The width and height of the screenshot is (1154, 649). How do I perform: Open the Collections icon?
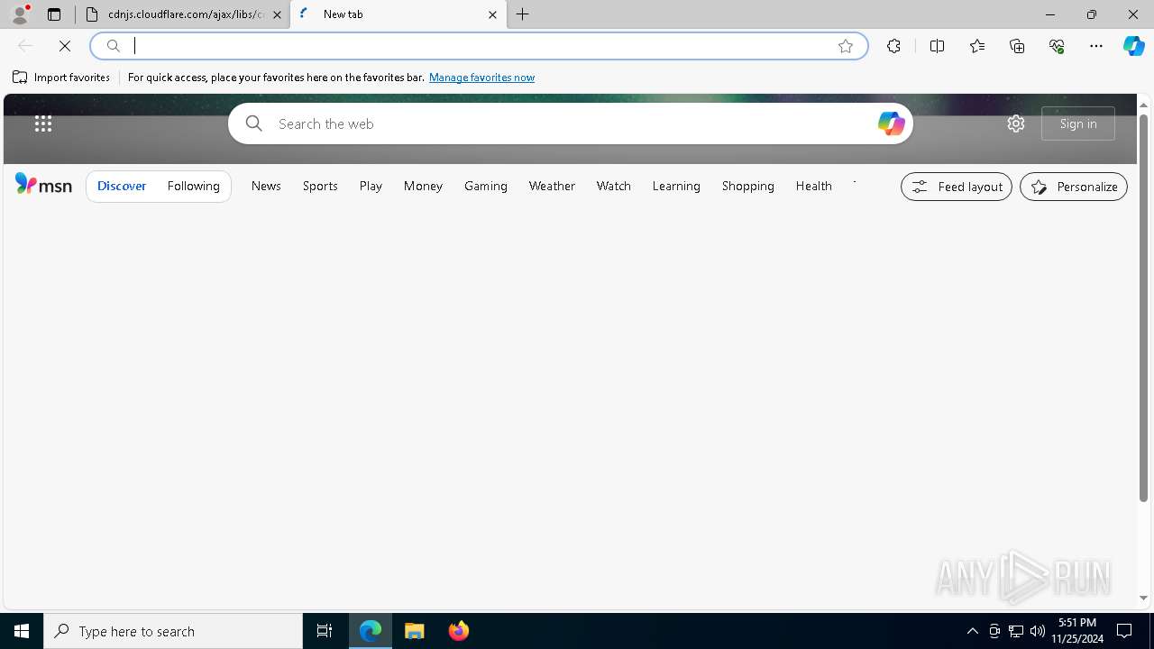[x=1017, y=46]
